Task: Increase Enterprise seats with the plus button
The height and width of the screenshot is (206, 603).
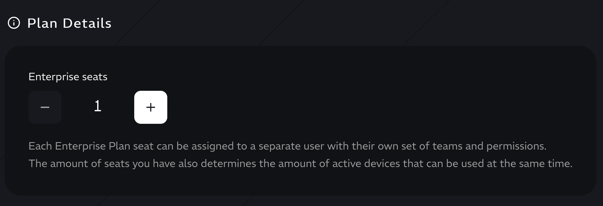Action: click(151, 107)
